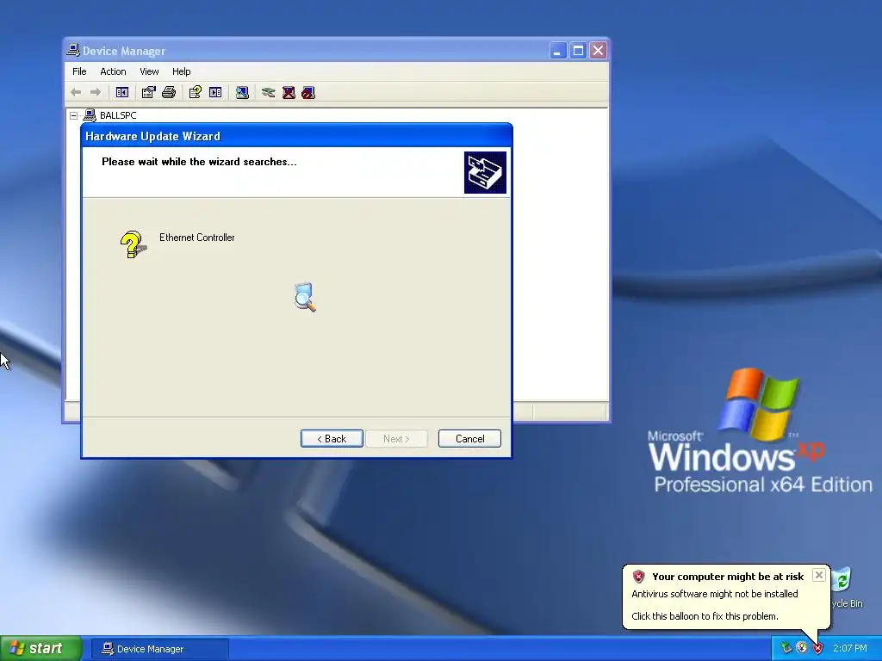Click the 'Ethernet Controller' device label
The height and width of the screenshot is (661, 882).
coord(197,238)
